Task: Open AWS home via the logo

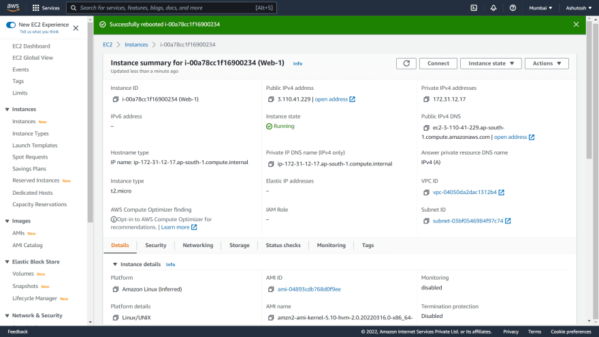Action: [x=13, y=7]
